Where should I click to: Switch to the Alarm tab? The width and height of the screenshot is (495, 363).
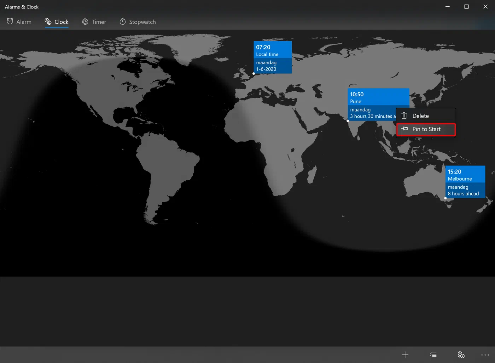tap(19, 22)
